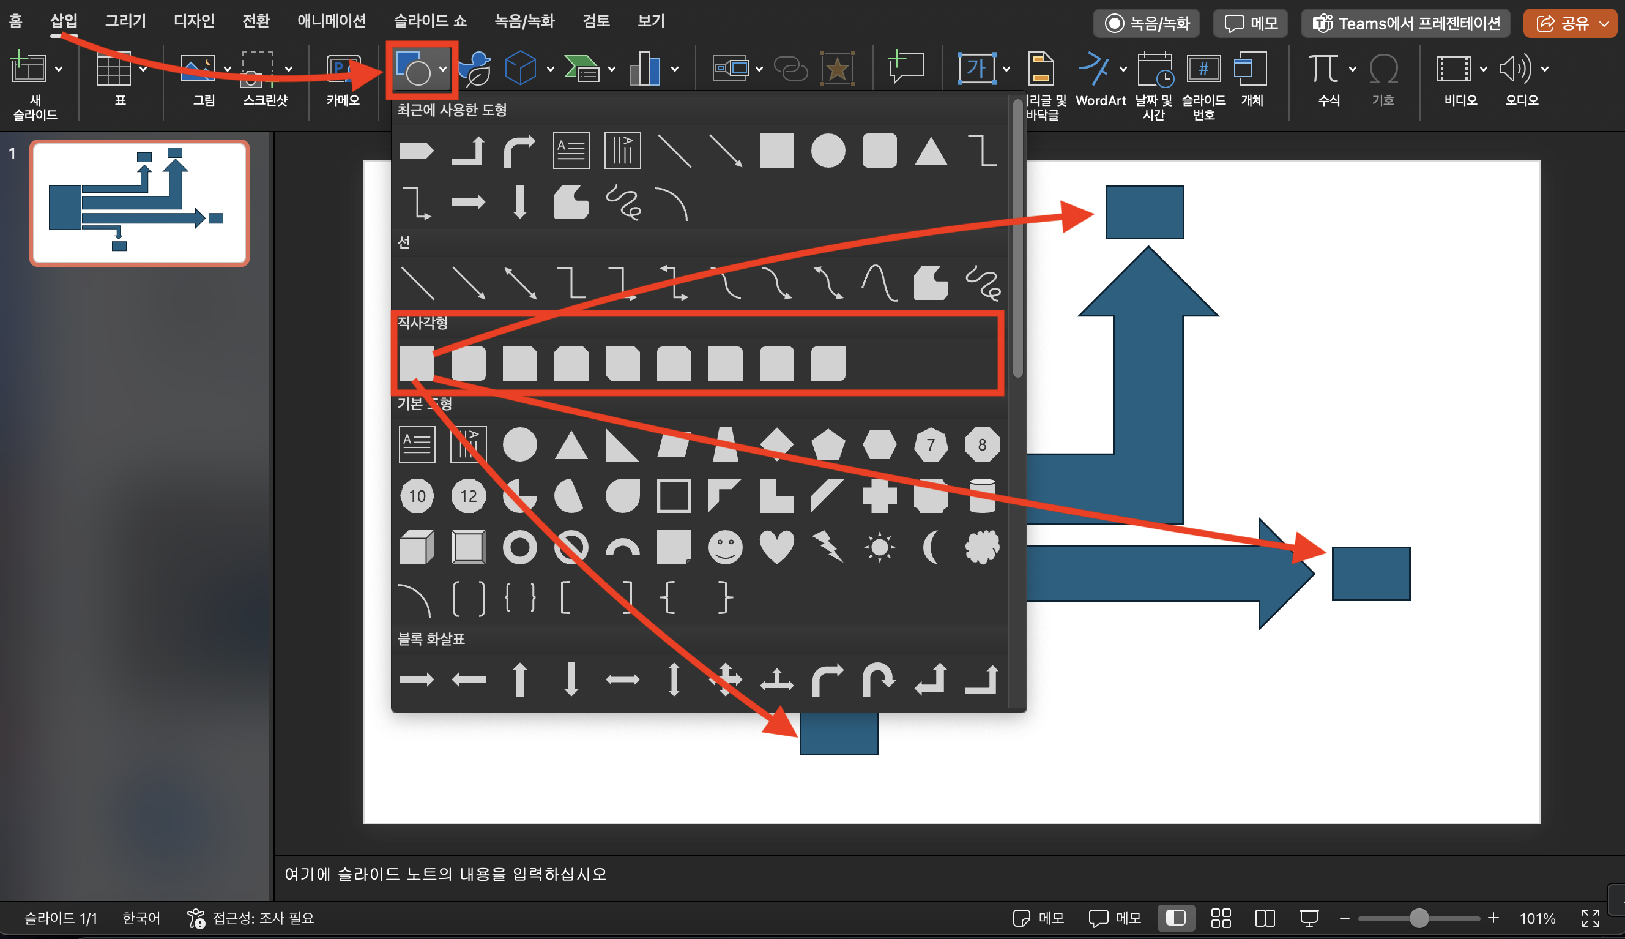
Task: Click the 녹음/녹화 record button at top right
Action: click(1146, 23)
